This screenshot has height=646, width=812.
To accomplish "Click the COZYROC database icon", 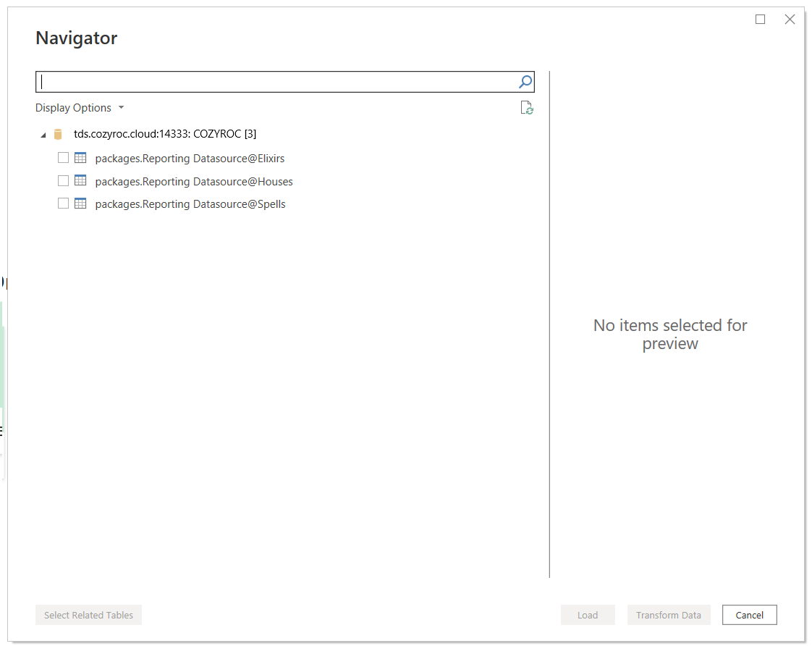I will coord(59,134).
